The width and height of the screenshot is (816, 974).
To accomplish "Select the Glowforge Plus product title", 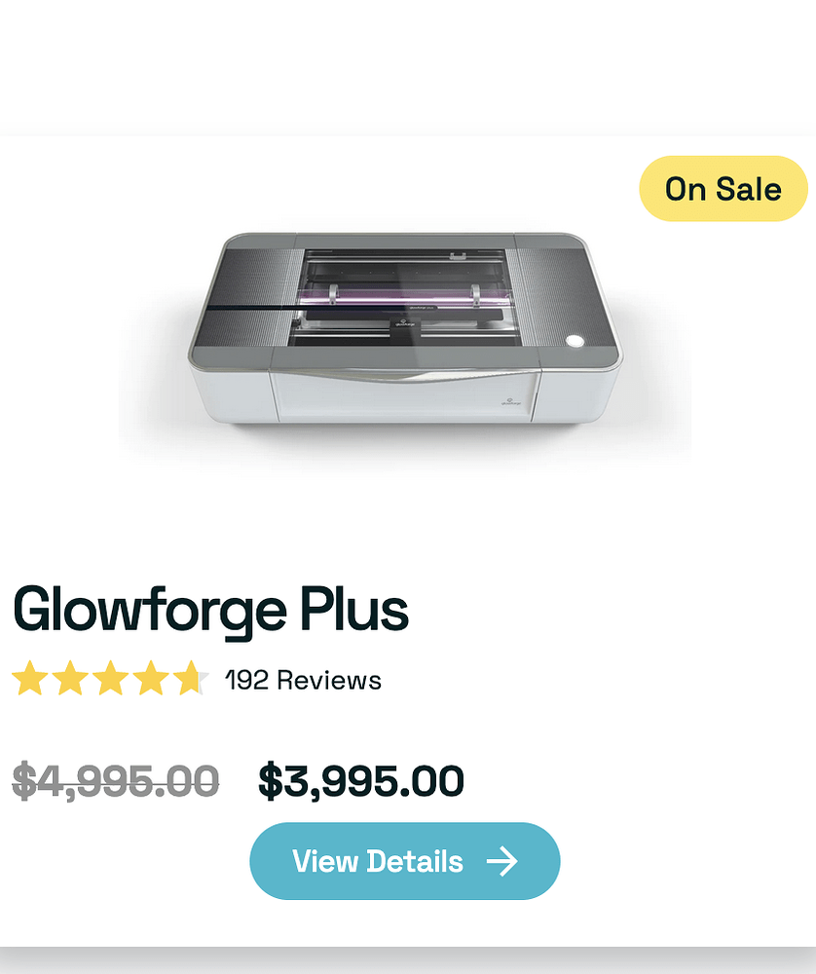I will click(212, 611).
